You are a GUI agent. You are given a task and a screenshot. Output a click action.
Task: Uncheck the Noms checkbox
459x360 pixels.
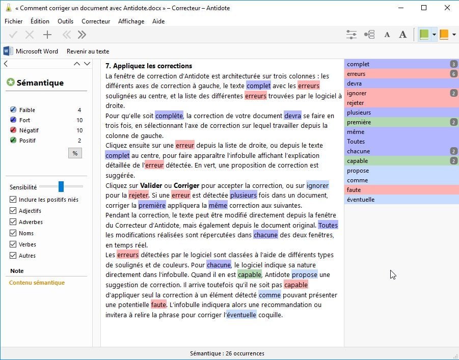click(13, 233)
